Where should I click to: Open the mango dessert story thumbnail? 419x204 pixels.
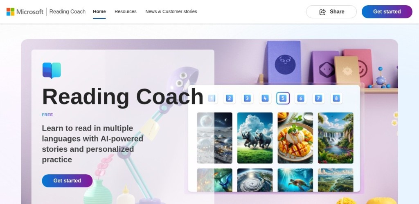click(x=295, y=138)
